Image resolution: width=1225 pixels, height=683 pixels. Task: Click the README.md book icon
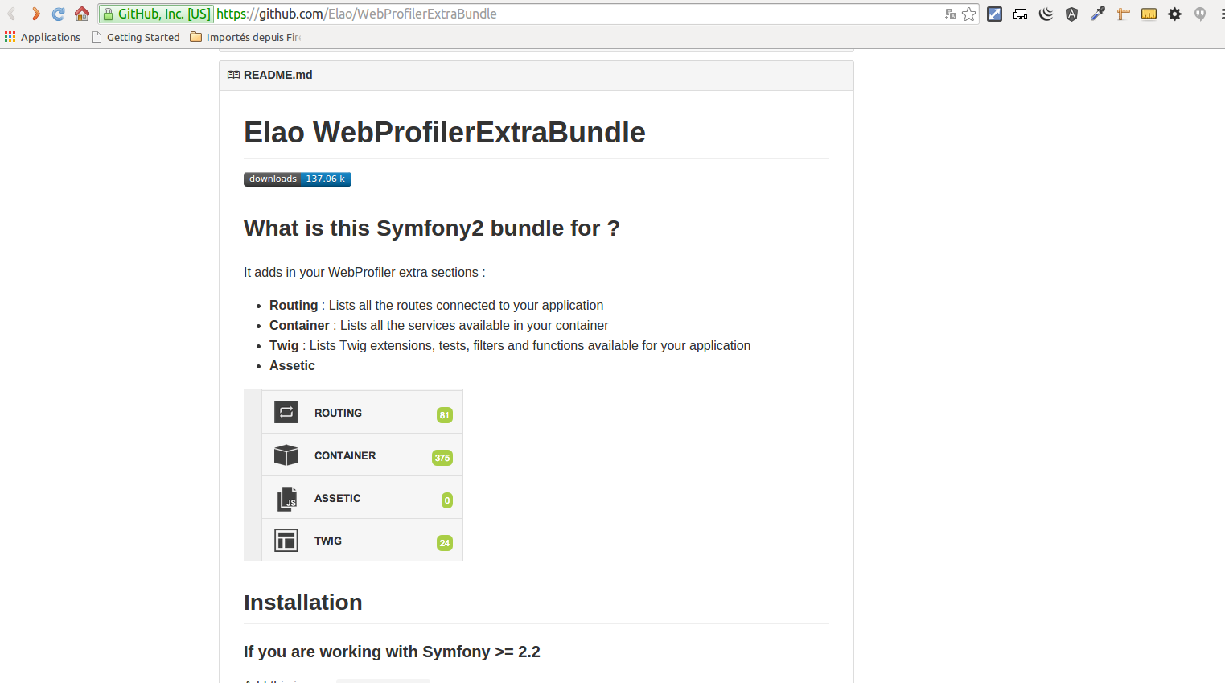(233, 75)
